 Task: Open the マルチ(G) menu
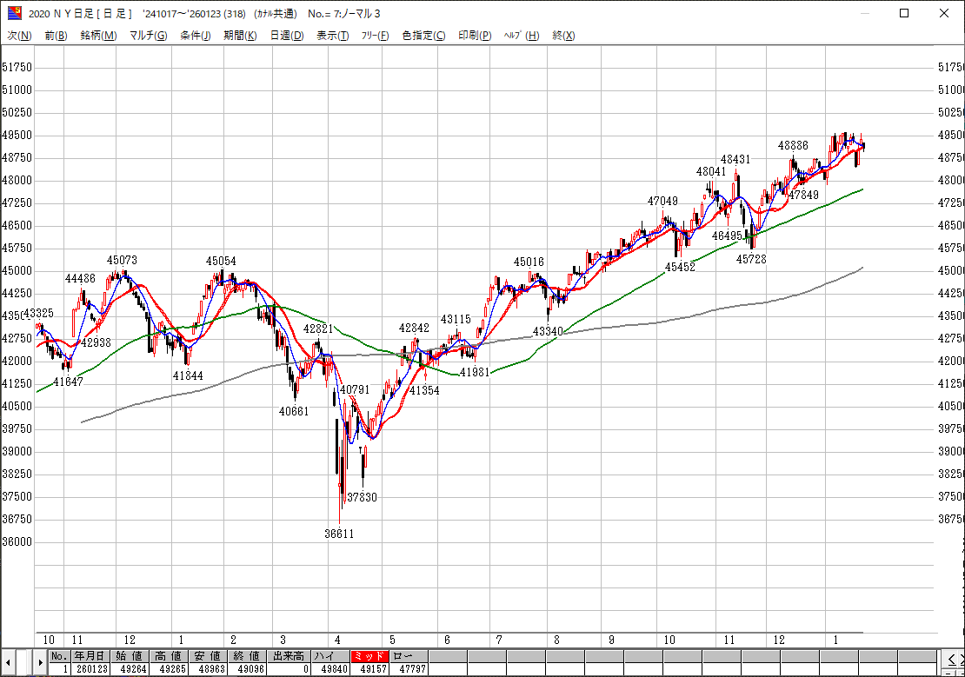pos(148,36)
